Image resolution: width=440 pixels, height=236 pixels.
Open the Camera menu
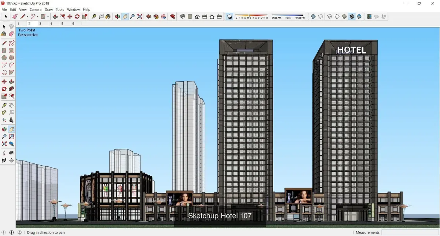click(x=36, y=10)
